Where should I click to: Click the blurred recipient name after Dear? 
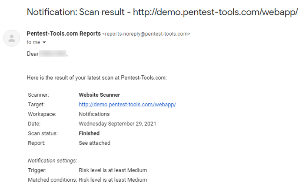(x=53, y=54)
